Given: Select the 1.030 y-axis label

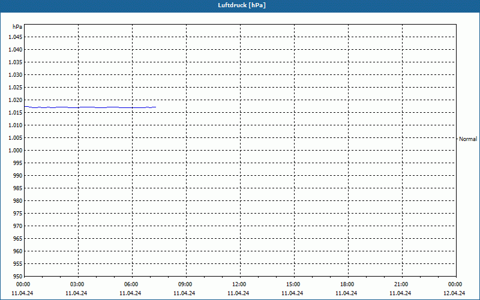Looking at the screenshot, I should pyautogui.click(x=16, y=74).
